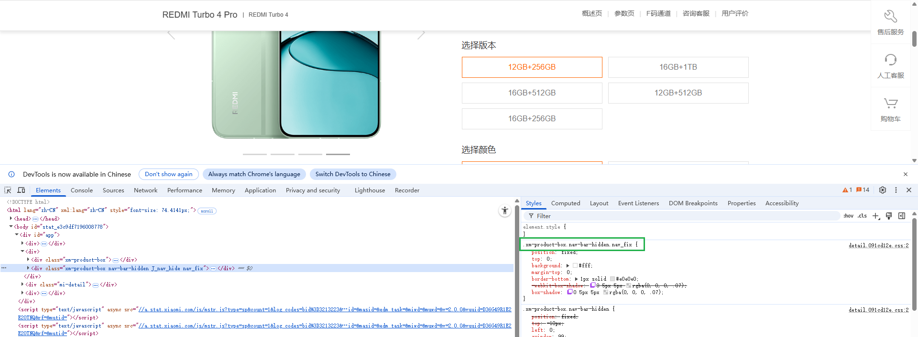Screen dimensions: 918x337
Task: Open the Network tab
Action: (x=146, y=190)
